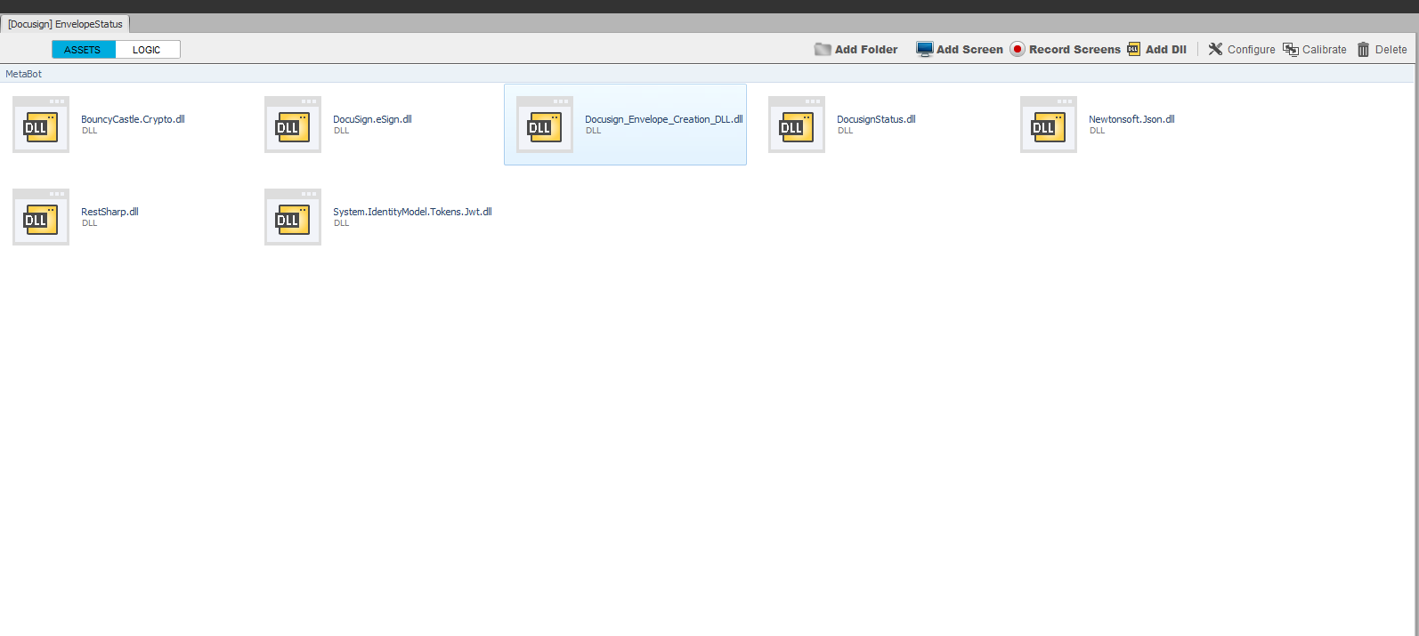Click the Calibrate icon

coord(1291,49)
